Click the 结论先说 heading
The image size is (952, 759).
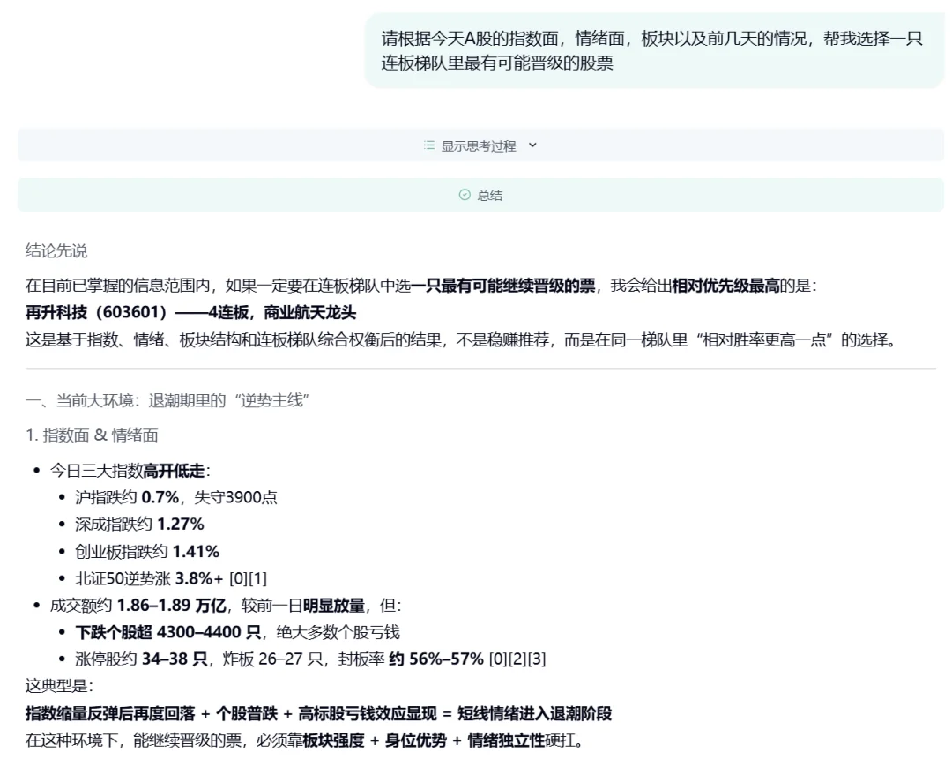(x=56, y=251)
